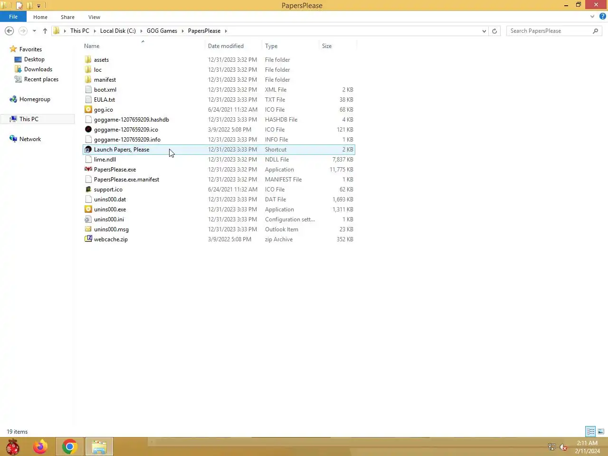Expand the subfolders arrow after GOG Games
The width and height of the screenshot is (608, 456).
coord(182,31)
